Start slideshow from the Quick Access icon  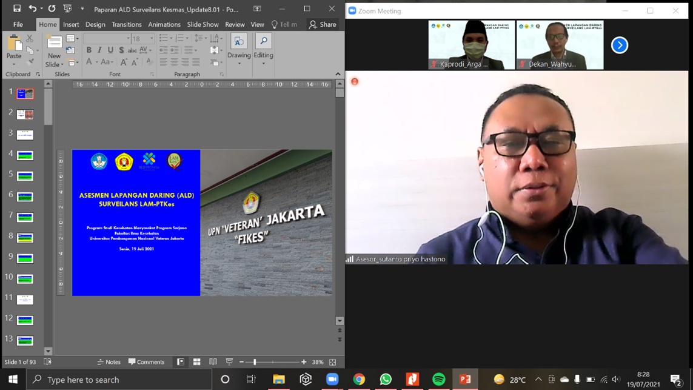67,8
